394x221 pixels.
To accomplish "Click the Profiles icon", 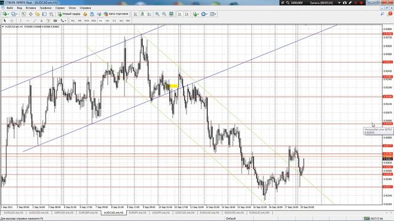I will pyautogui.click(x=14, y=14).
